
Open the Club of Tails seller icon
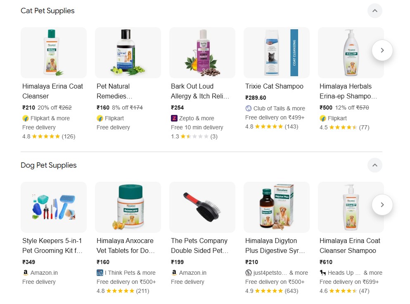click(x=248, y=108)
